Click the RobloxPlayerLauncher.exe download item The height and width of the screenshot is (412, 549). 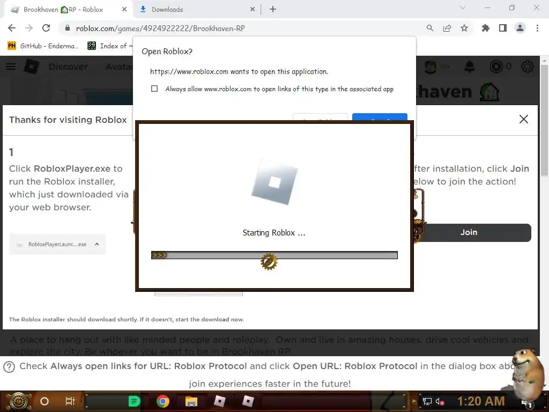(x=57, y=244)
